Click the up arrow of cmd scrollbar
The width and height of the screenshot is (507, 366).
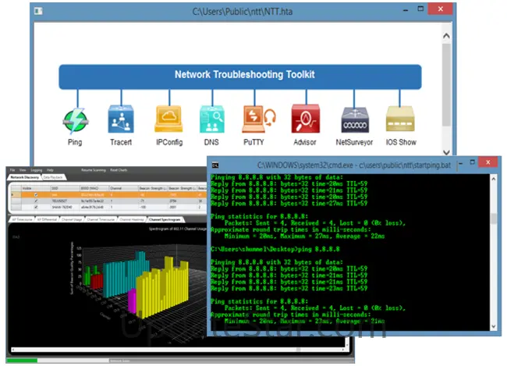click(494, 179)
